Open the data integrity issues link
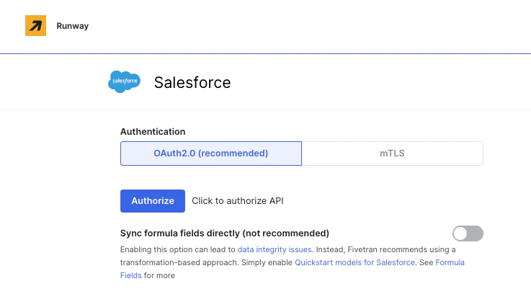The width and height of the screenshot is (531, 294). point(275,249)
